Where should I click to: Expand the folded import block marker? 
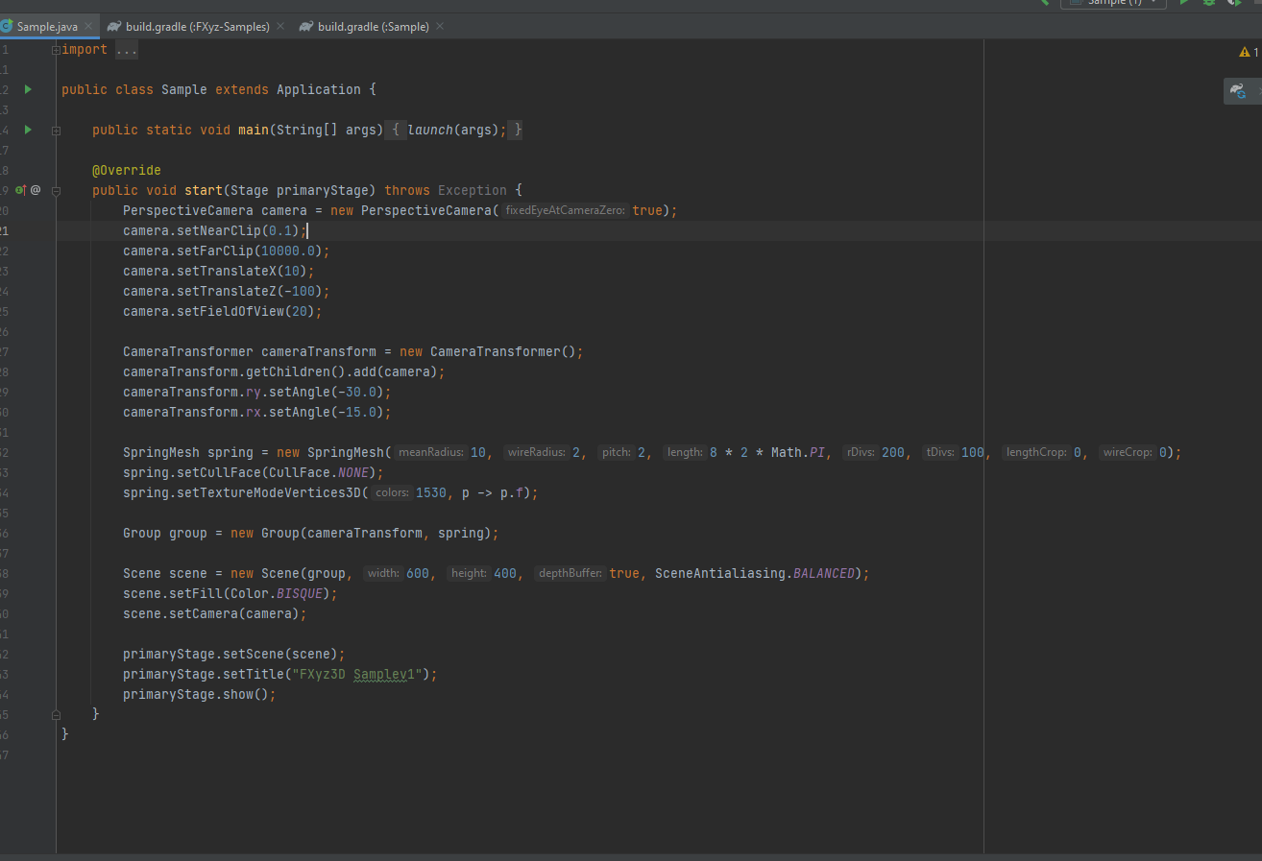point(56,49)
